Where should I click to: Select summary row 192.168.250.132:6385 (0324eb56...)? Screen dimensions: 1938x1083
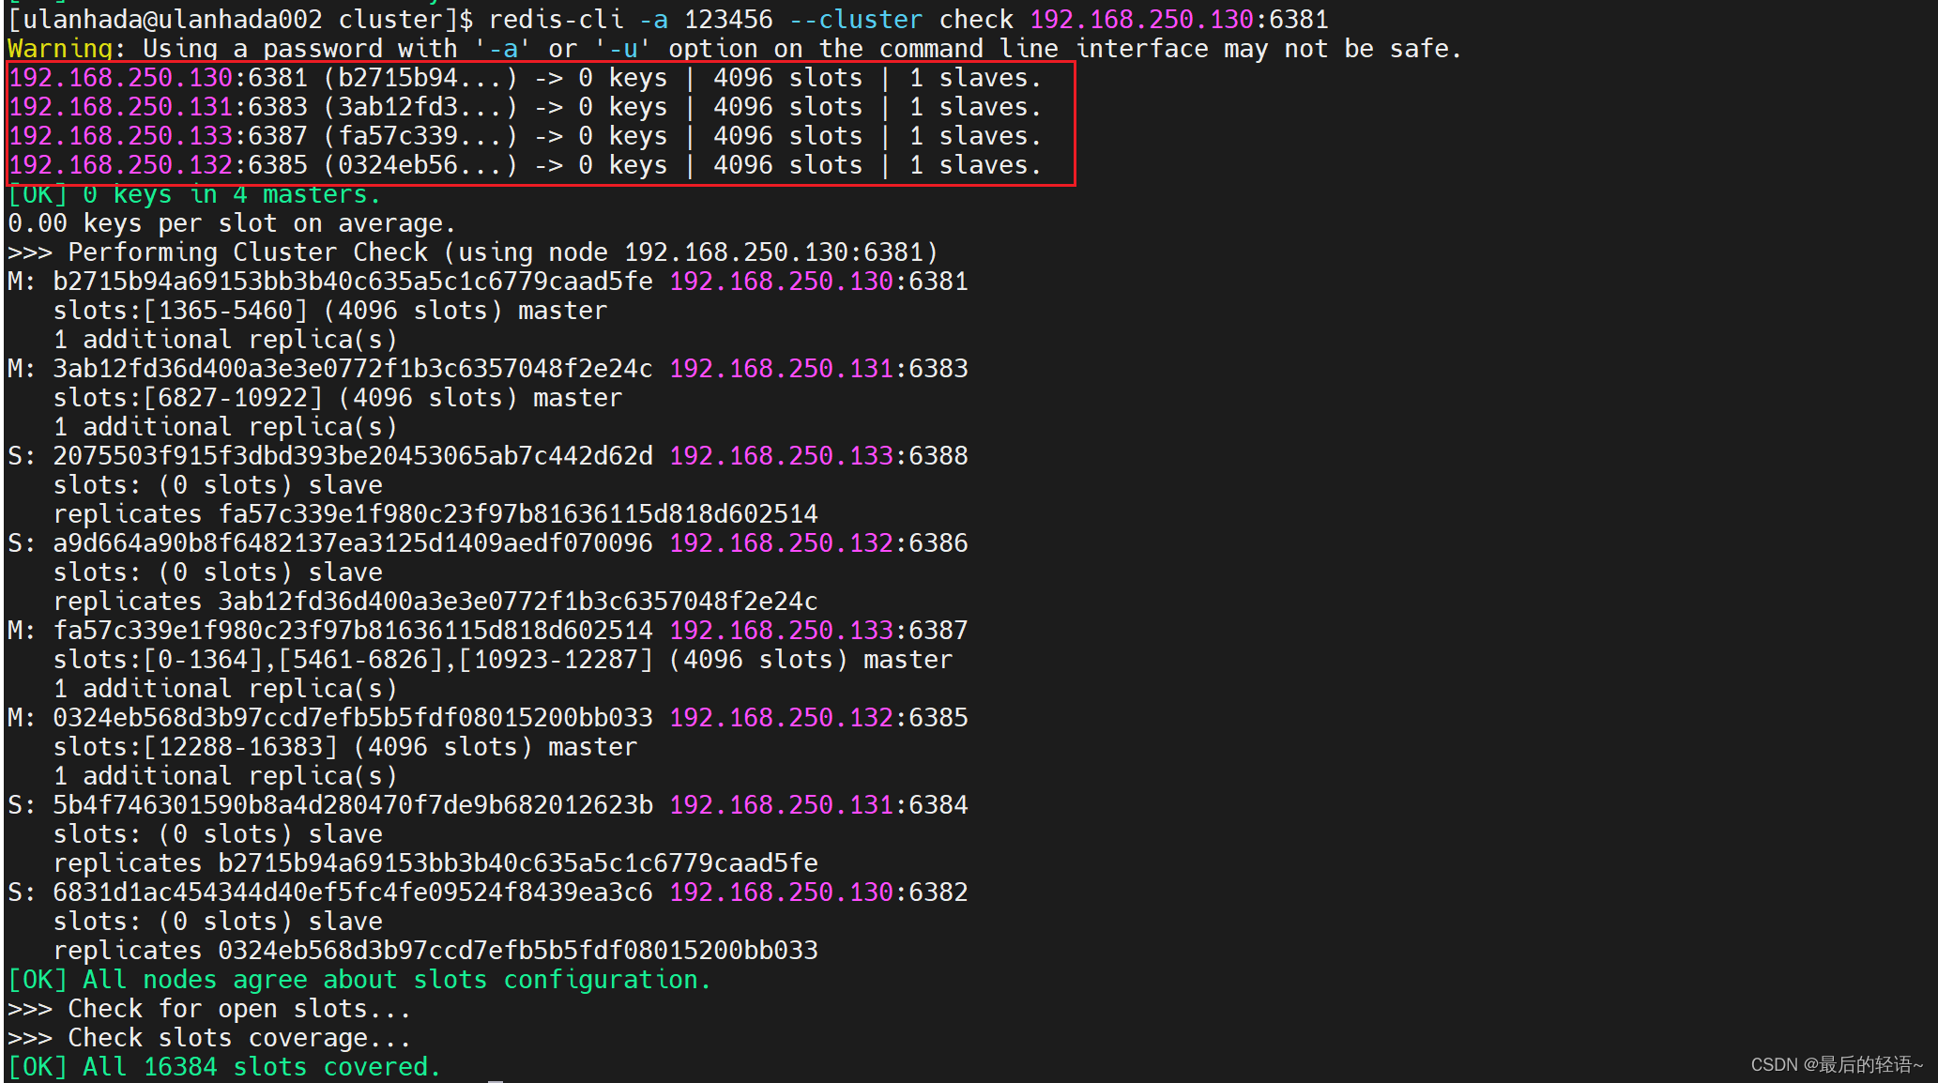(x=526, y=165)
